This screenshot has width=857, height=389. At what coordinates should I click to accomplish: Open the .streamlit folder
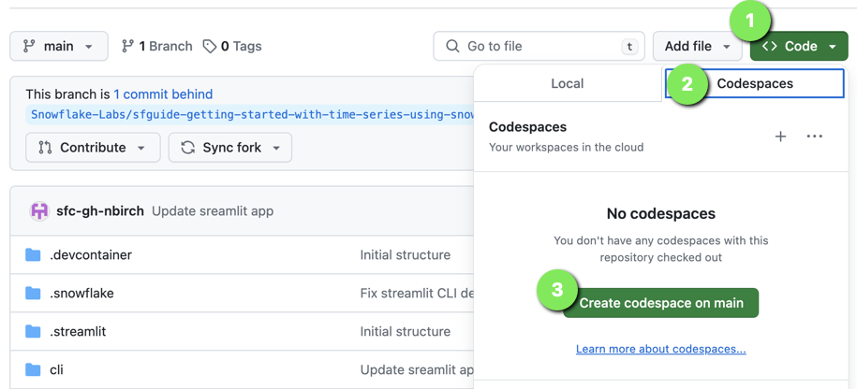(x=78, y=331)
